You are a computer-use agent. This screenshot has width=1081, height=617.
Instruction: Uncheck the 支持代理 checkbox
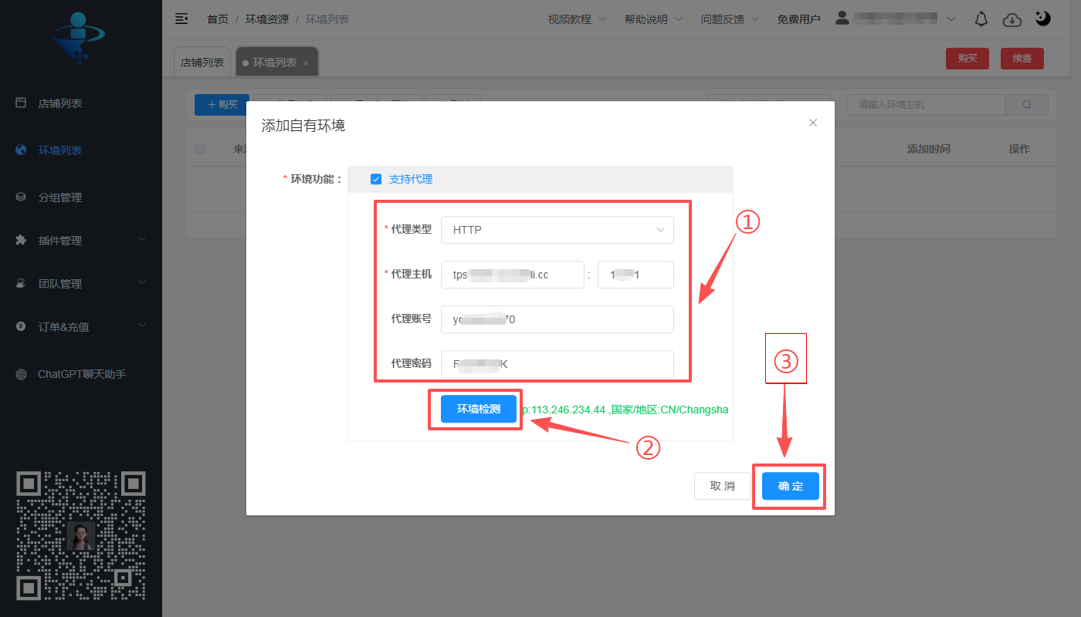[376, 178]
